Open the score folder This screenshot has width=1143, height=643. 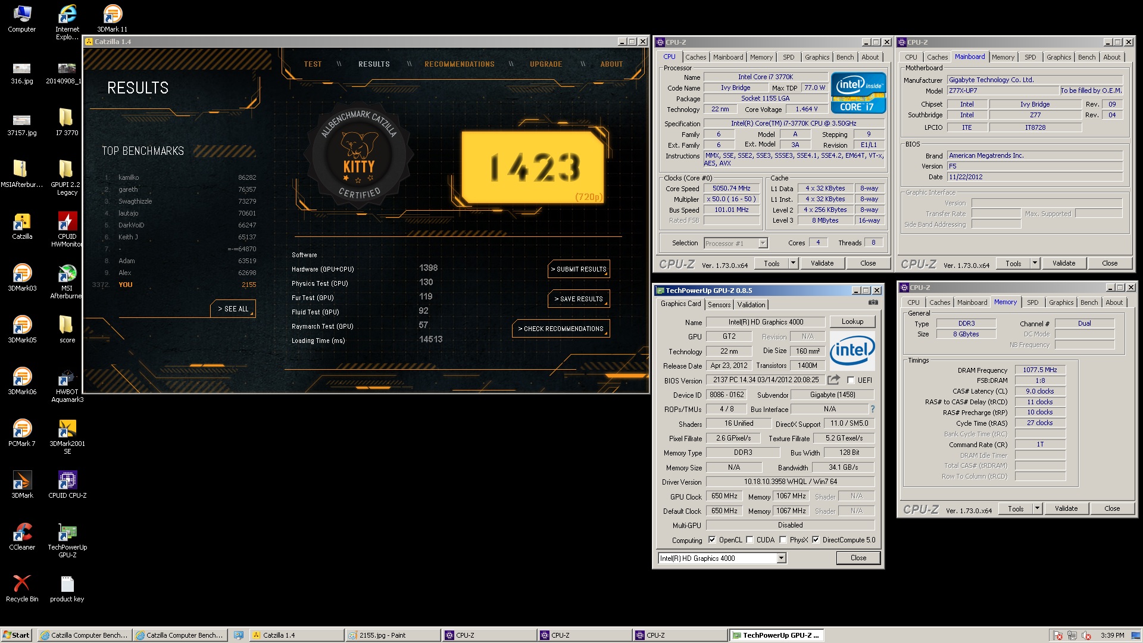67,329
